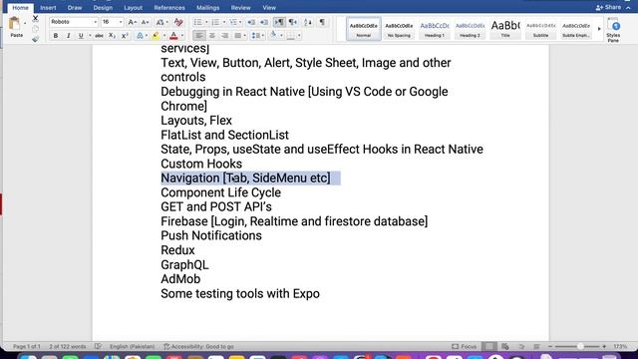This screenshot has height=359, width=638.
Task: Cut selection with the scissors icon
Action: pyautogui.click(x=36, y=18)
